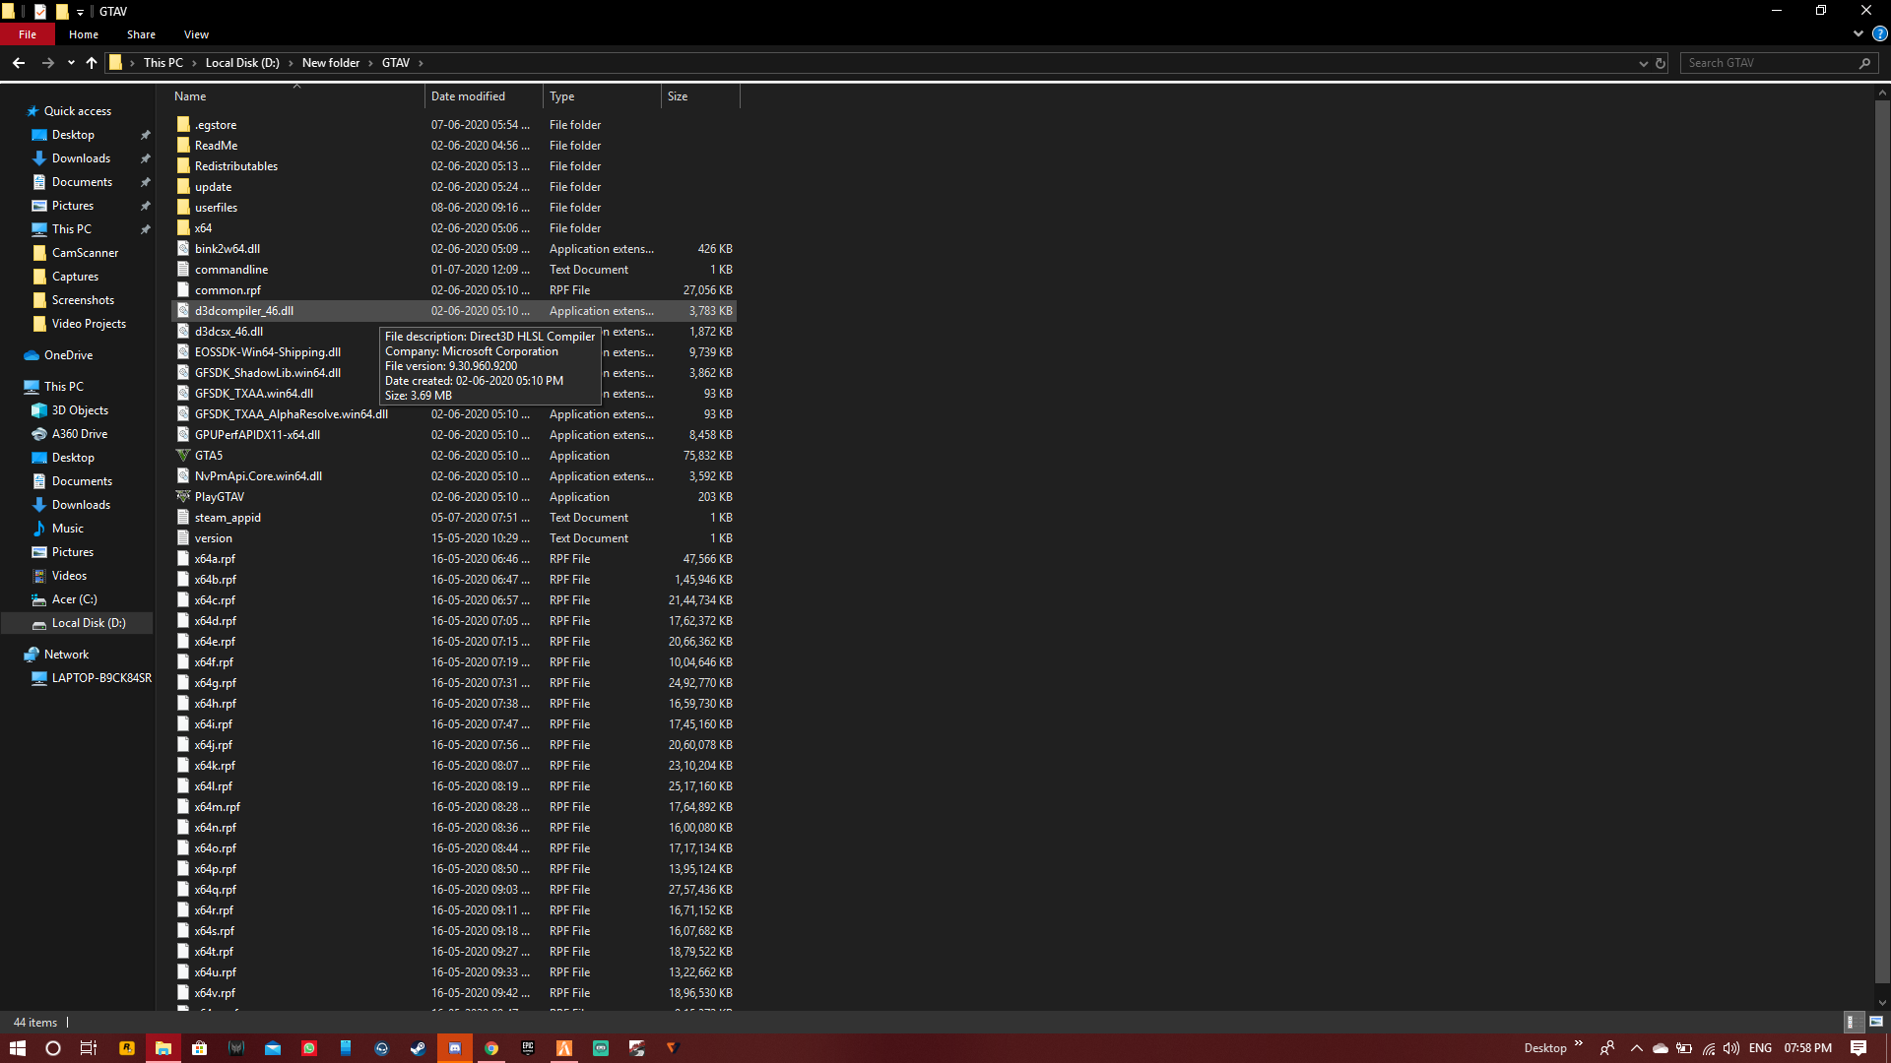The width and height of the screenshot is (1891, 1063).
Task: Select Acer (C:) drive in sidebar
Action: [x=74, y=599]
